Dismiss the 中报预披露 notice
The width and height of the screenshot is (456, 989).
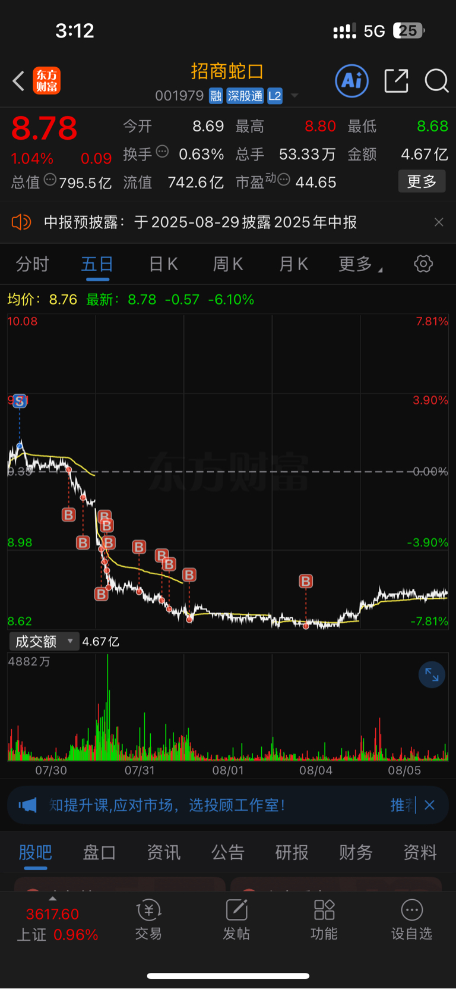[x=439, y=222]
